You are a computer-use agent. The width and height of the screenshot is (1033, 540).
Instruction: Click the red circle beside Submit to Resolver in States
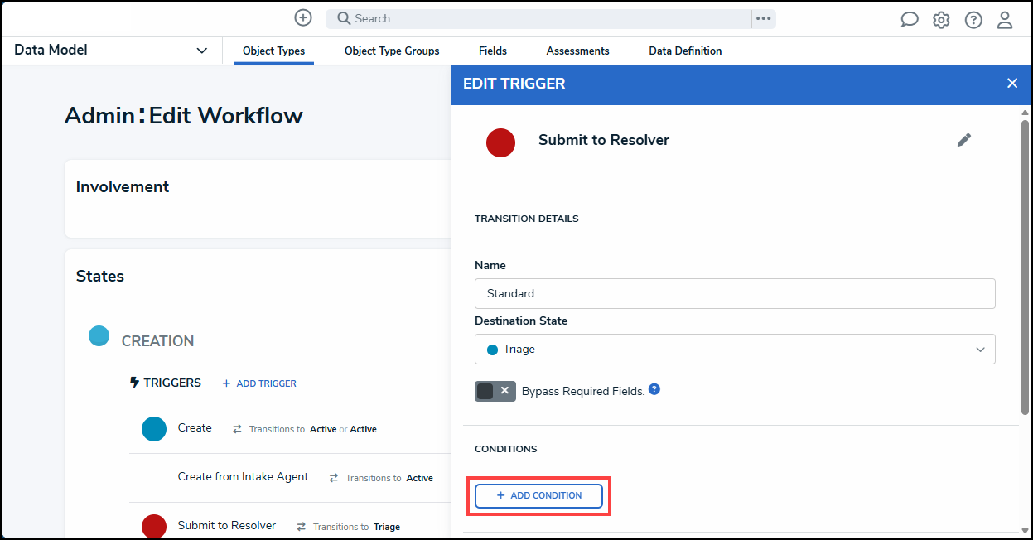[154, 526]
